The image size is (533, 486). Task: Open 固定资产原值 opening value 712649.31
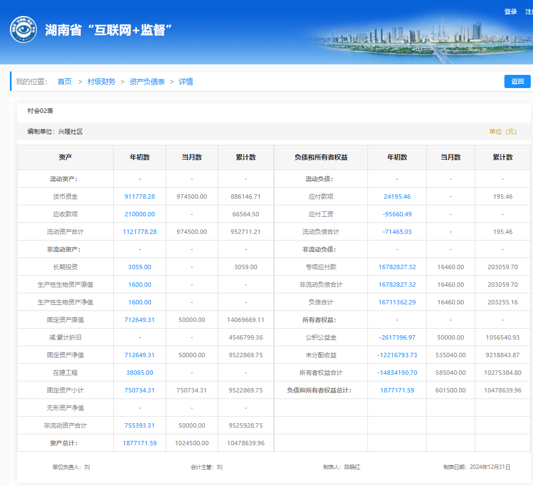(140, 320)
